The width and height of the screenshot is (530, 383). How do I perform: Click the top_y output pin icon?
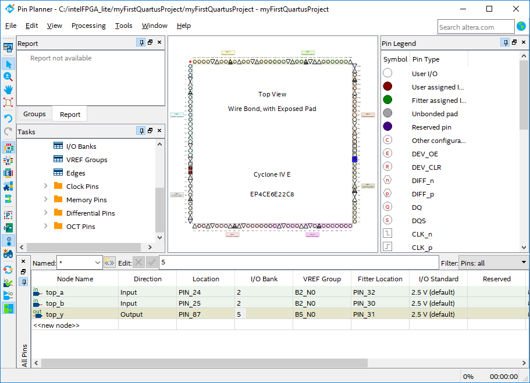pos(37,314)
